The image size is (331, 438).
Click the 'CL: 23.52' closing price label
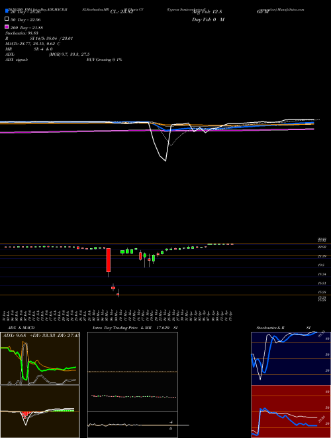[122, 12]
